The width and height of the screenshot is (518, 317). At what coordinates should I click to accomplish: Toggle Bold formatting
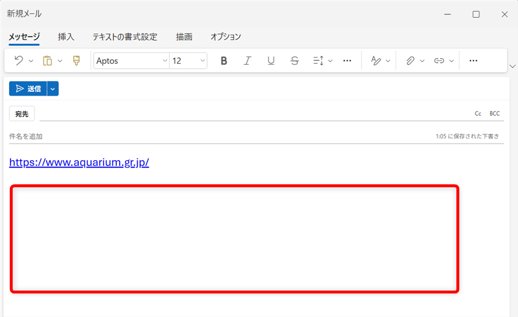click(224, 60)
